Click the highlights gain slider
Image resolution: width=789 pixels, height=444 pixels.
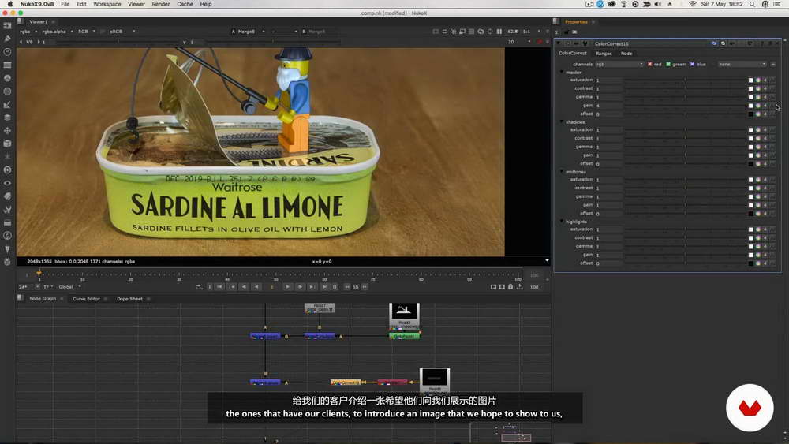point(686,255)
